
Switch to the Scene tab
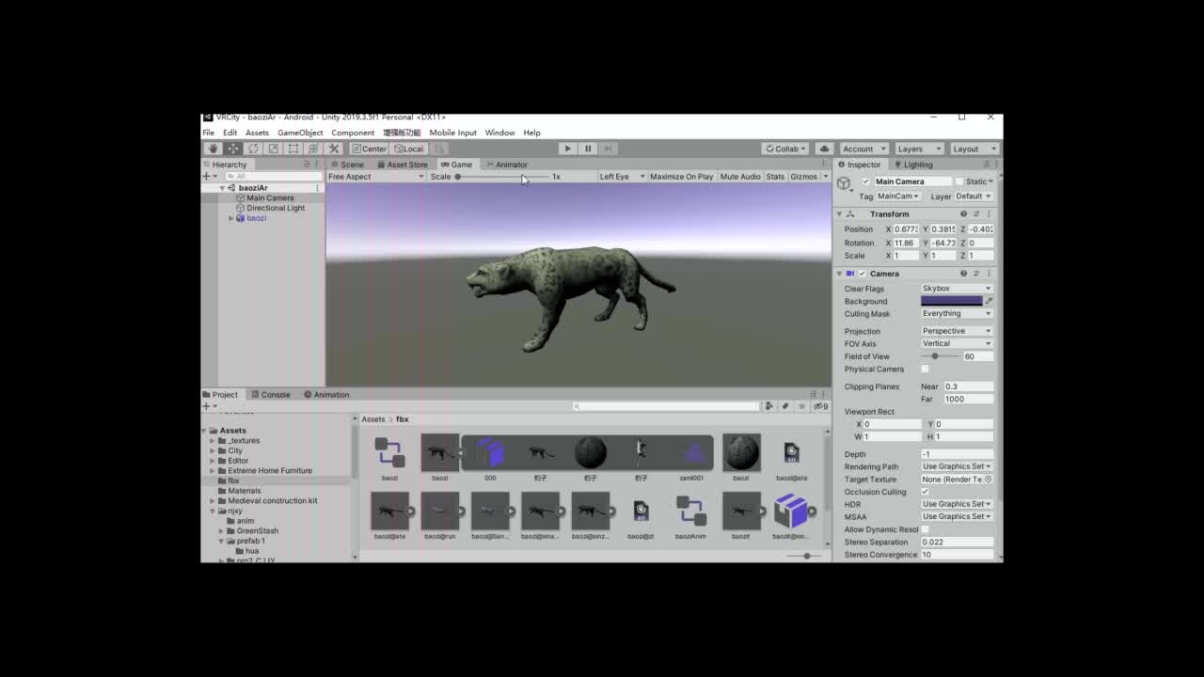coord(347,165)
